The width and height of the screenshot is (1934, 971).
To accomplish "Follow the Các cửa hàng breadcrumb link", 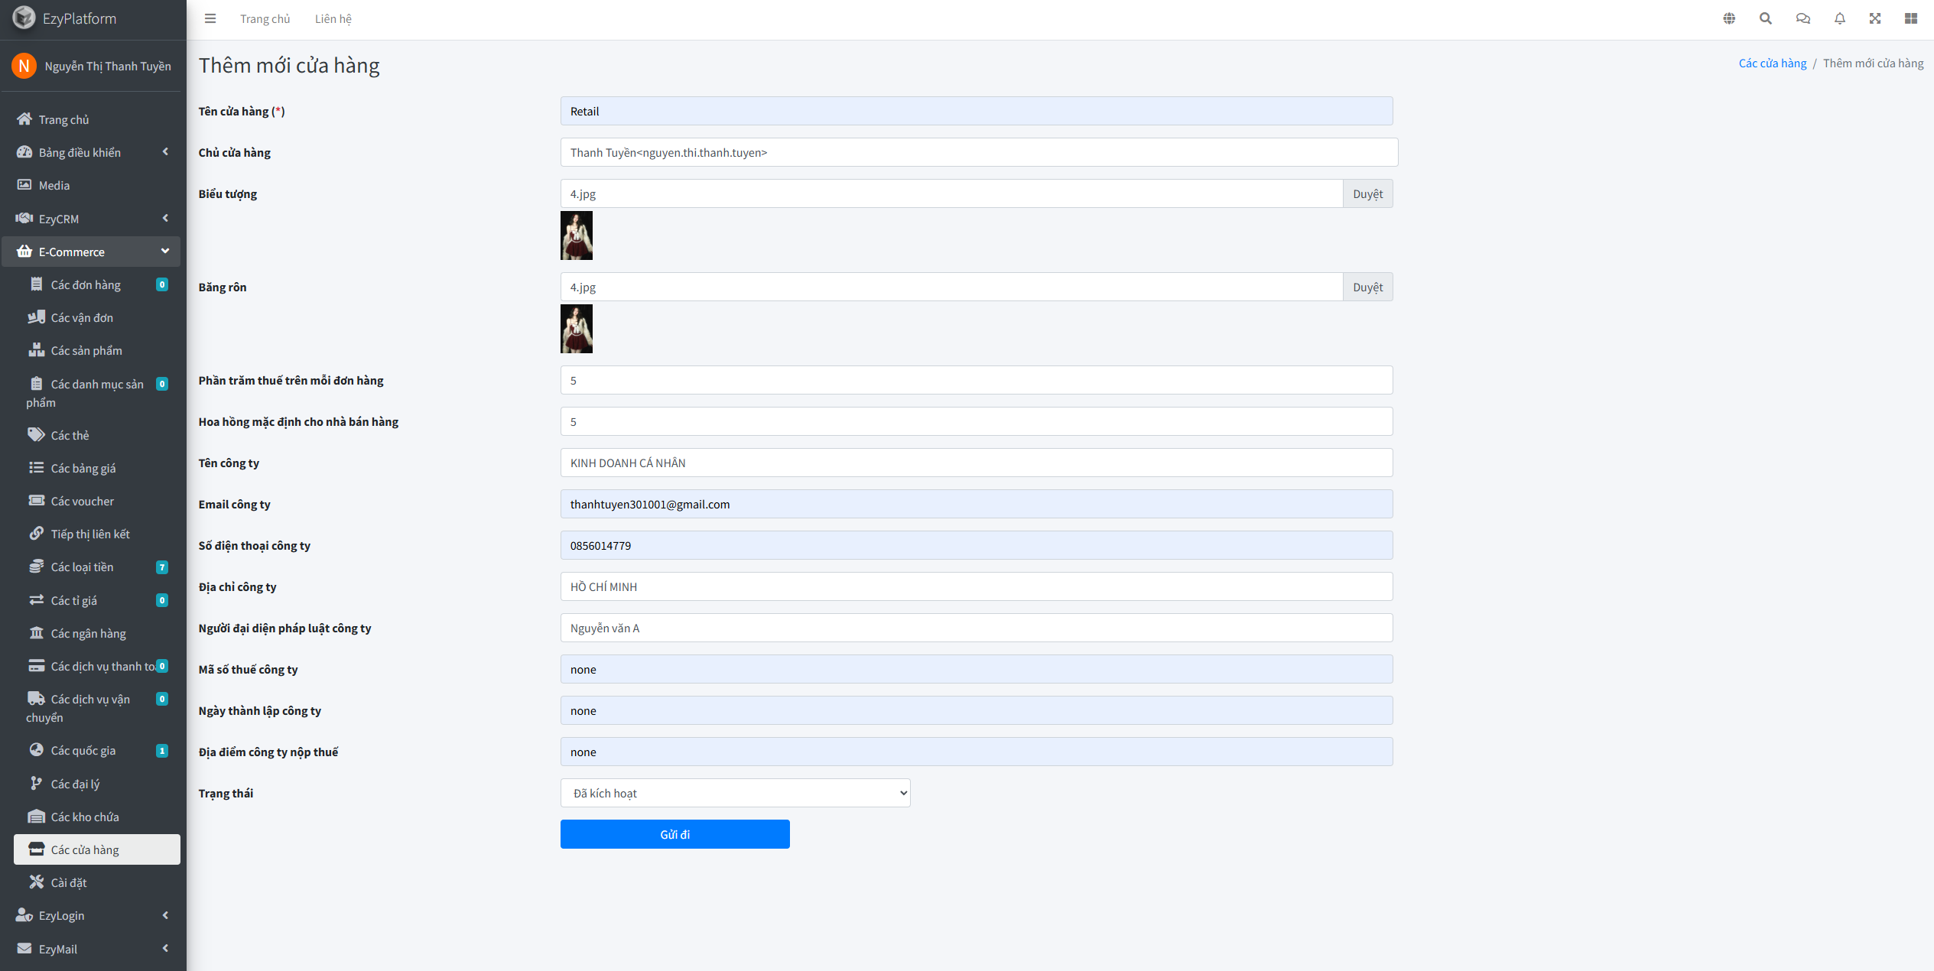I will 1772,63.
